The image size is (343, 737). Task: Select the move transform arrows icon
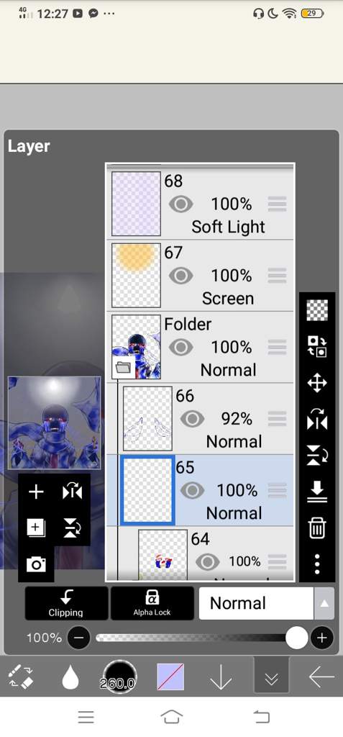(x=317, y=383)
